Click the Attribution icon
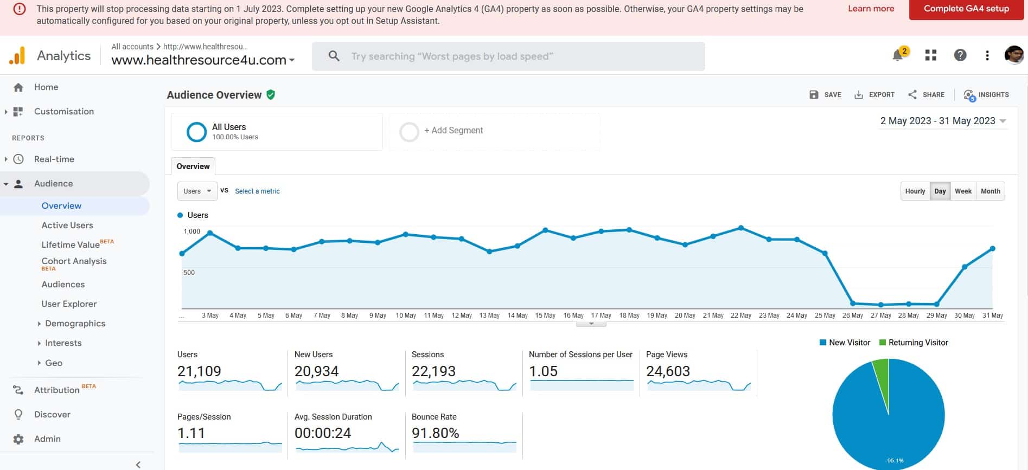Image resolution: width=1028 pixels, height=470 pixels. (x=18, y=390)
